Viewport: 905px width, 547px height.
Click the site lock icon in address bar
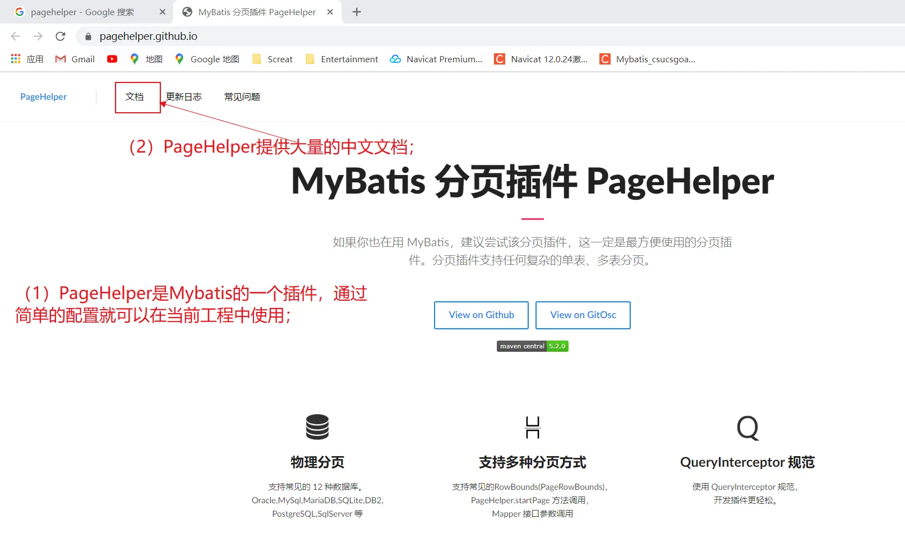click(x=88, y=36)
